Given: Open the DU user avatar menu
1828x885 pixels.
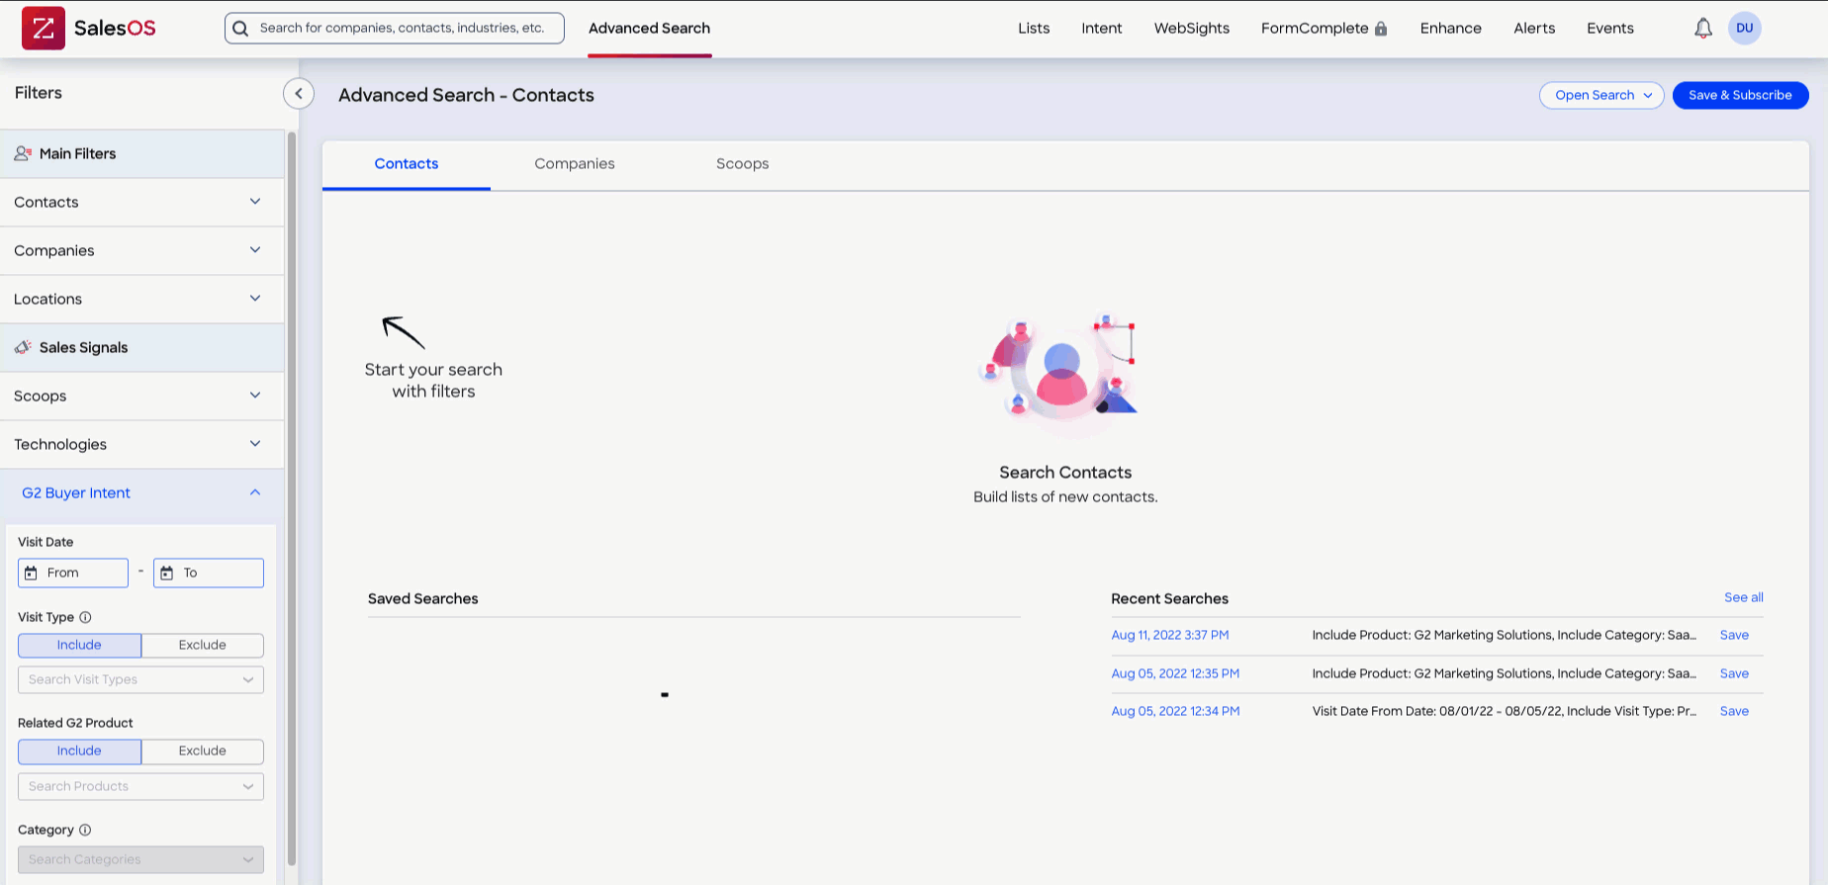Looking at the screenshot, I should pos(1744,28).
